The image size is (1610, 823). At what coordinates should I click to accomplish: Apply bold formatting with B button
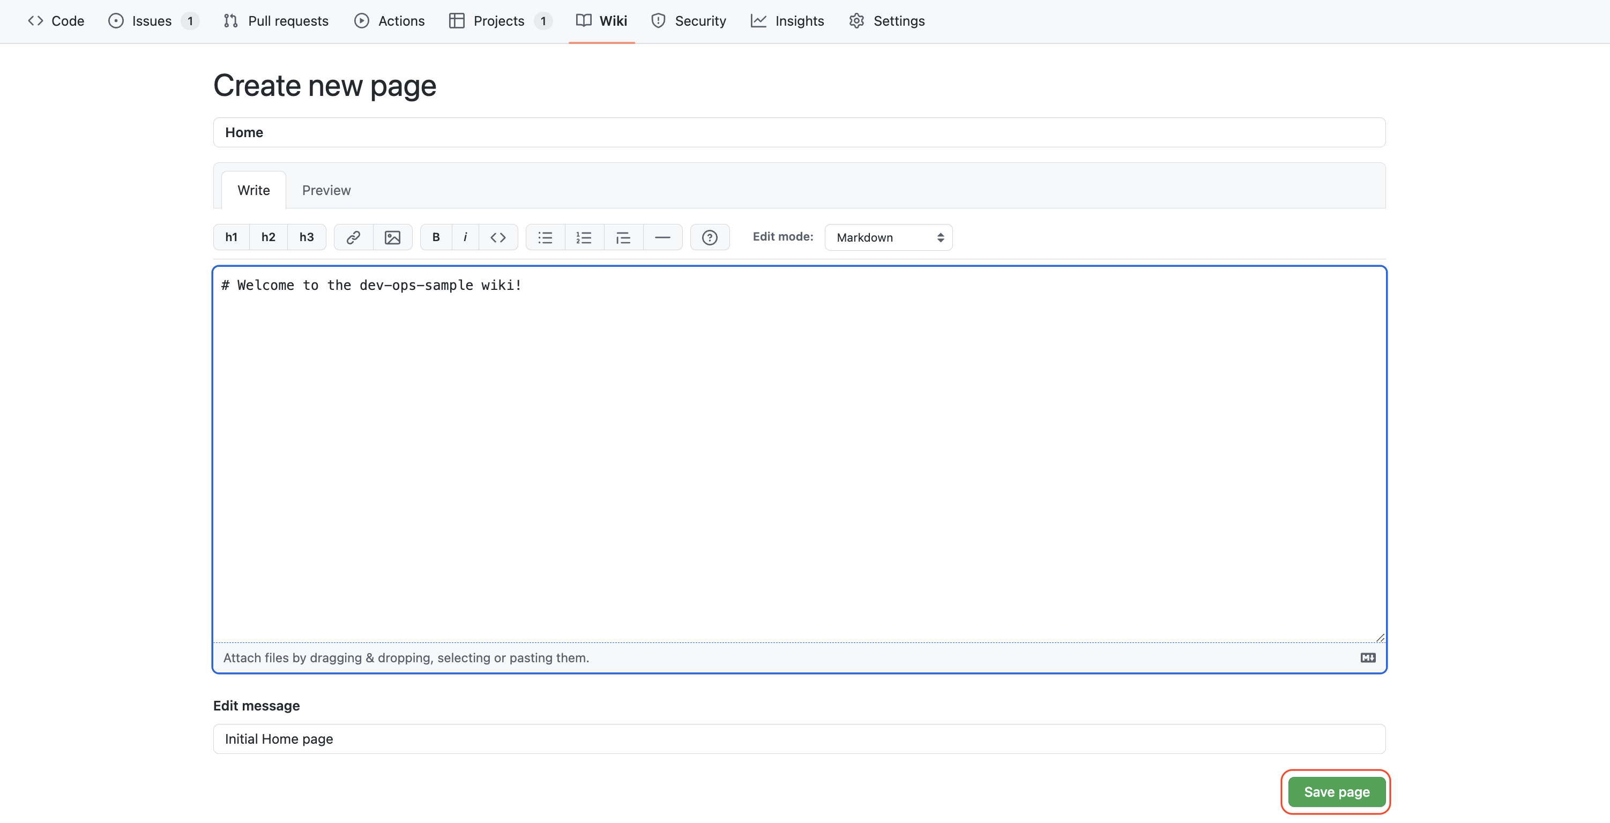(x=436, y=237)
